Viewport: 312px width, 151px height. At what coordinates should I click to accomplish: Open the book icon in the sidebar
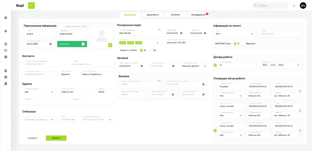tap(6, 57)
